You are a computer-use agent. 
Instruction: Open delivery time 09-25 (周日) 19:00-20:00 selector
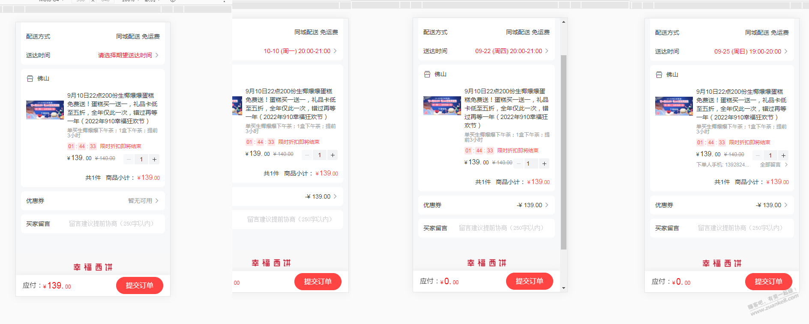[751, 51]
